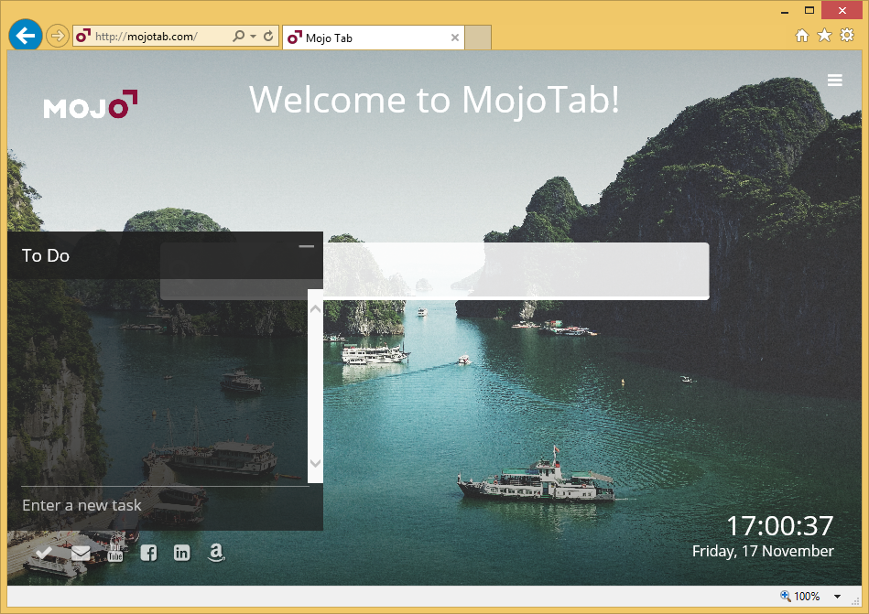
Task: Open the Favorites star icon
Action: [825, 36]
